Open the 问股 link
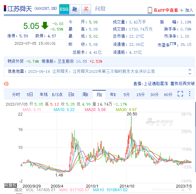196x194 pixels. pos(100,9)
